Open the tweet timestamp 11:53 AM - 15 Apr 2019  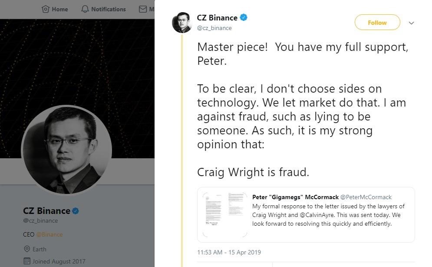pyautogui.click(x=229, y=252)
